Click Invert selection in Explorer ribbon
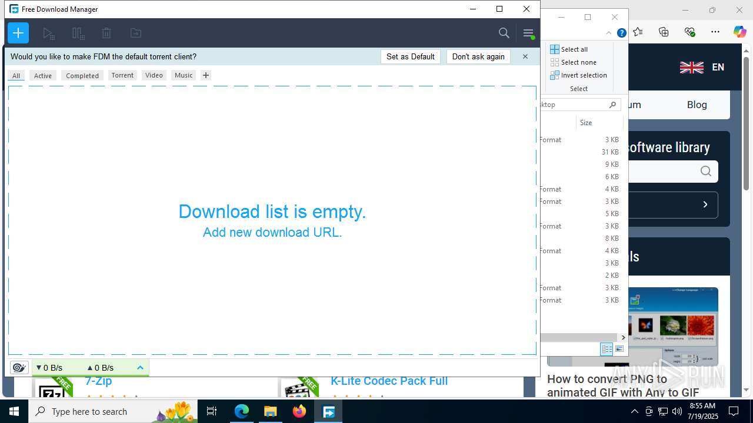This screenshot has width=753, height=423. click(578, 75)
